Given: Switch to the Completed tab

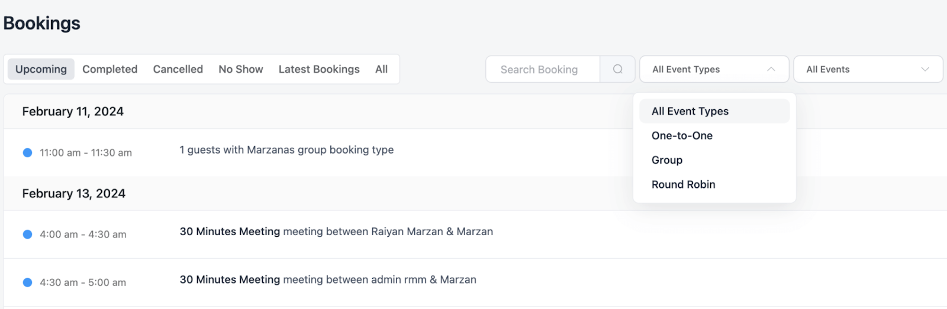Looking at the screenshot, I should click(x=110, y=69).
